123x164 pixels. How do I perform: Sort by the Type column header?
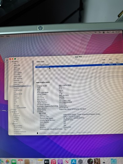[x=103, y=59]
